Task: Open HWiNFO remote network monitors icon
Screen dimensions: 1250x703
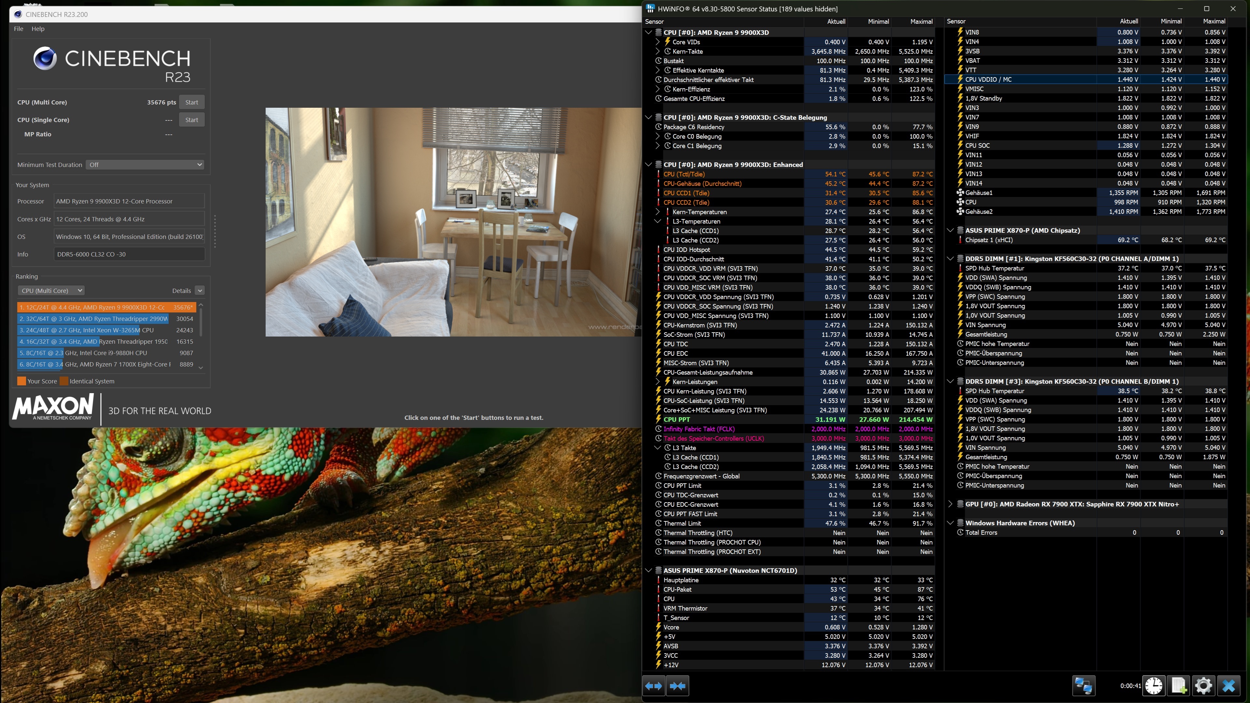Action: coord(1084,685)
